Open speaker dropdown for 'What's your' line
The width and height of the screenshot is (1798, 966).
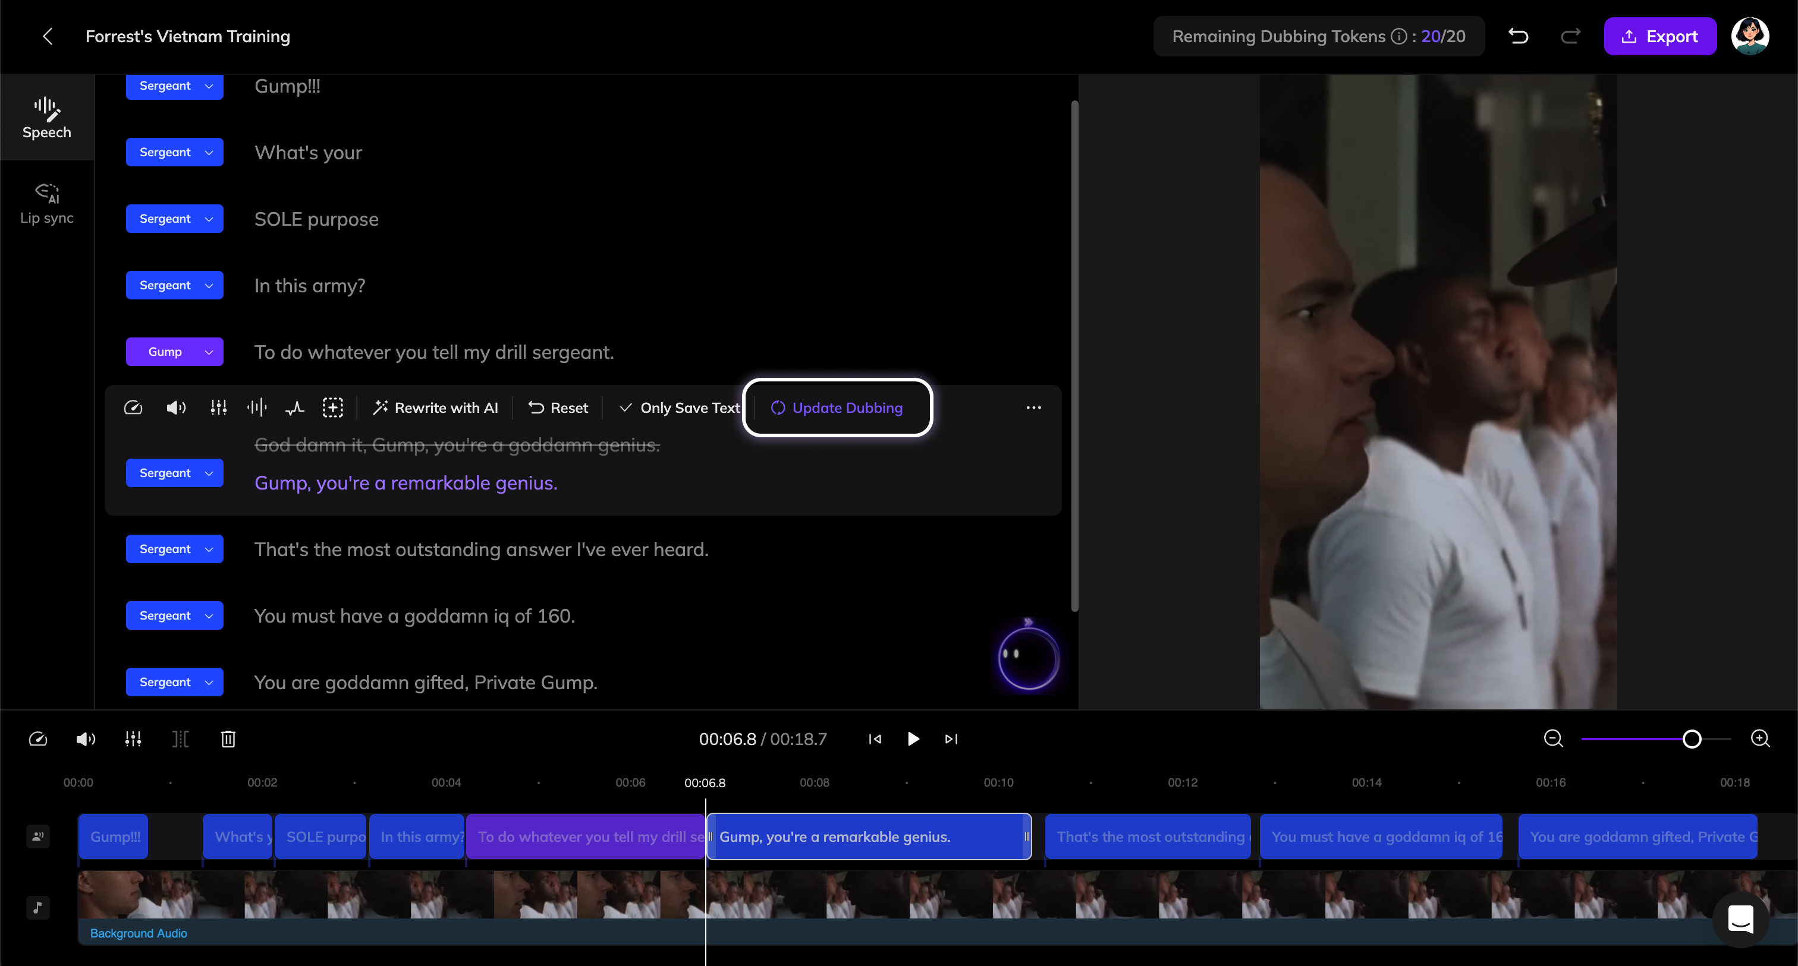coord(174,152)
